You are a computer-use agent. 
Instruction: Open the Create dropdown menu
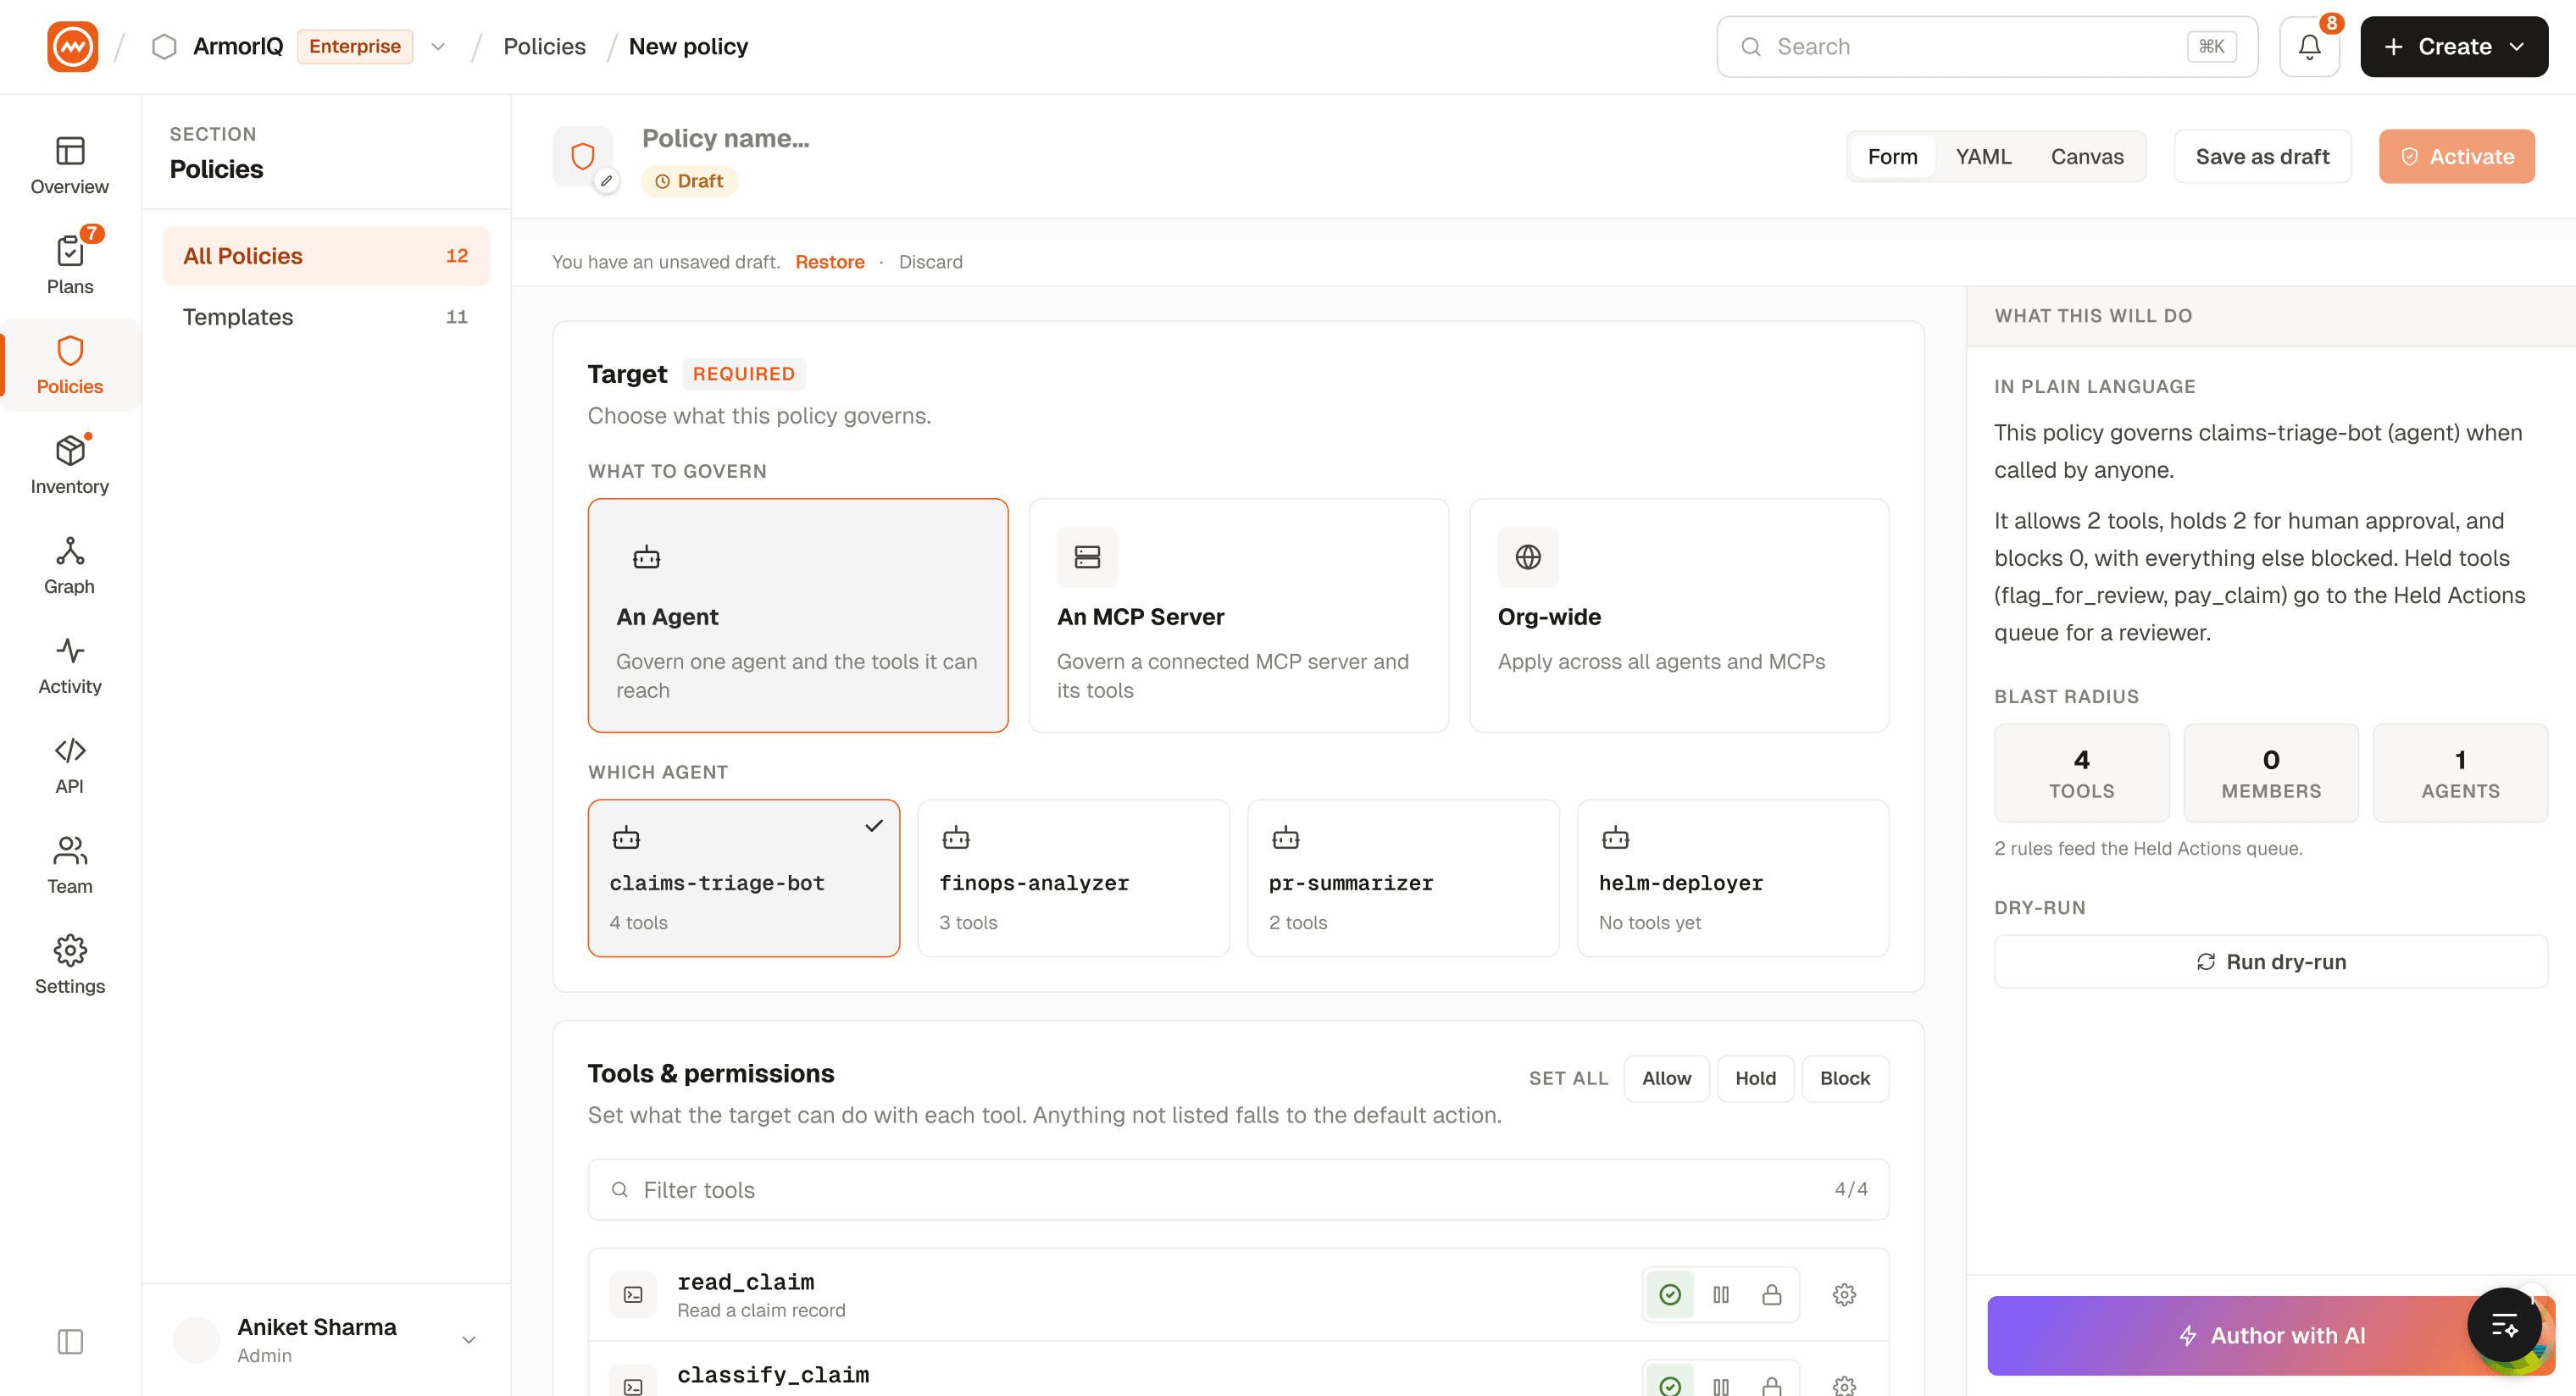tap(2454, 46)
